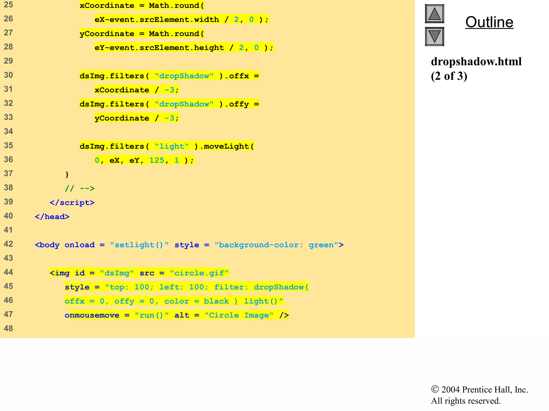549x411 pixels.
Task: Click line number 43
Action: click(9, 258)
